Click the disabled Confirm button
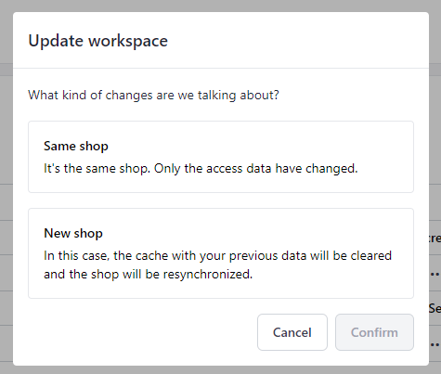 coord(374,332)
